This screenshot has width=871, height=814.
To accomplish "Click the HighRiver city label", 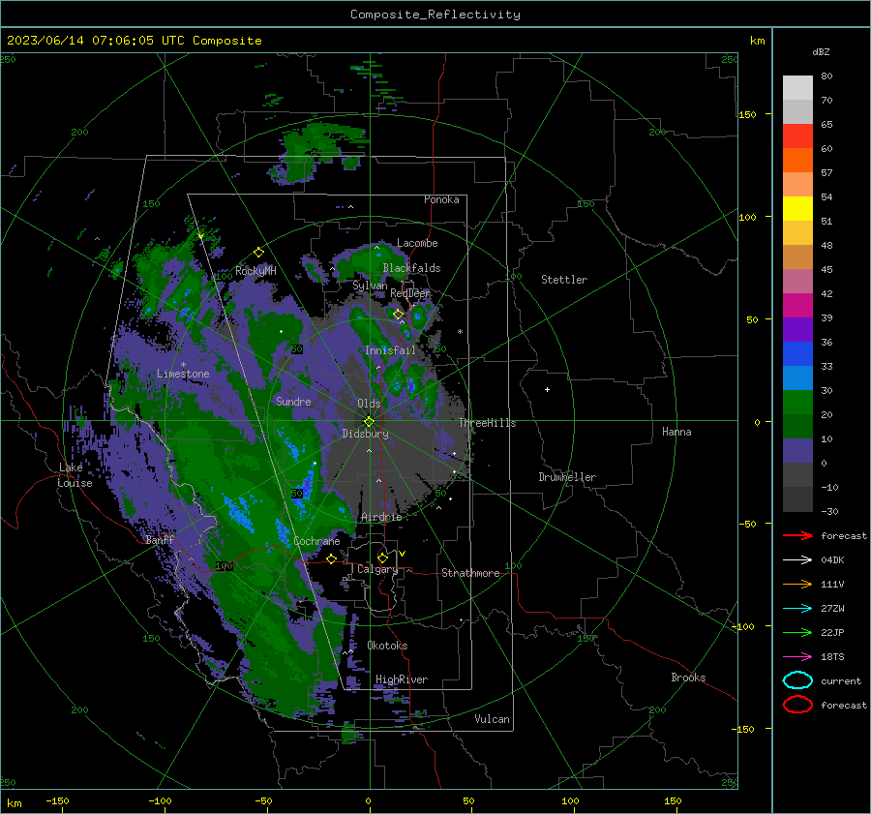I will click(x=402, y=679).
